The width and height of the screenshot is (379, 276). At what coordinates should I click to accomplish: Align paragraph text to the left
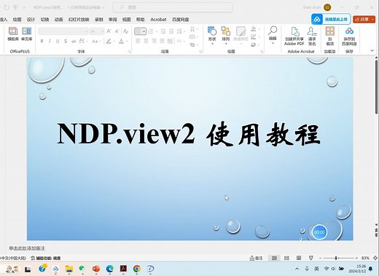(x=138, y=41)
